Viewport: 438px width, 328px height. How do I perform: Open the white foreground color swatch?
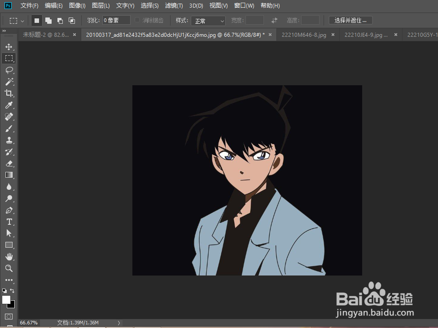(x=6, y=299)
